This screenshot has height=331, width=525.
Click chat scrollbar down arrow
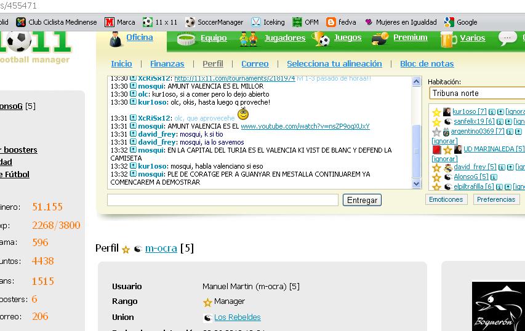pos(416,183)
